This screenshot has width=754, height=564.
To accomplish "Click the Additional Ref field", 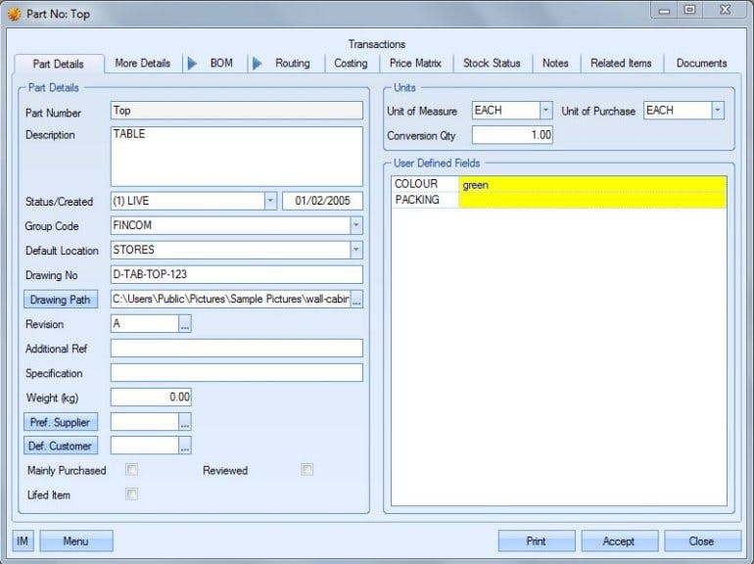I will click(x=237, y=349).
